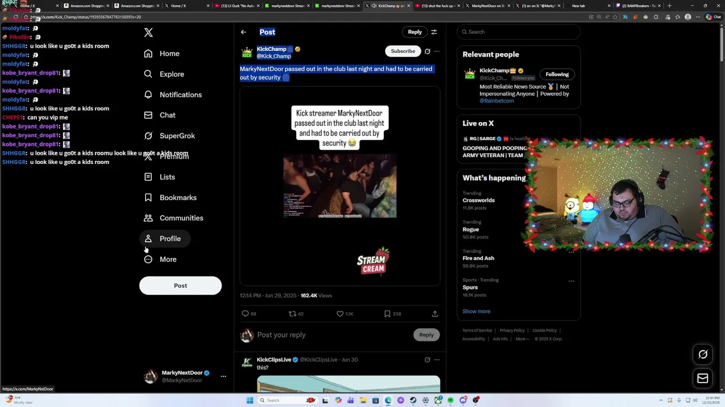The image size is (725, 407).
Task: Open account menu dots beside MarkyNextDoor
Action: pyautogui.click(x=223, y=376)
